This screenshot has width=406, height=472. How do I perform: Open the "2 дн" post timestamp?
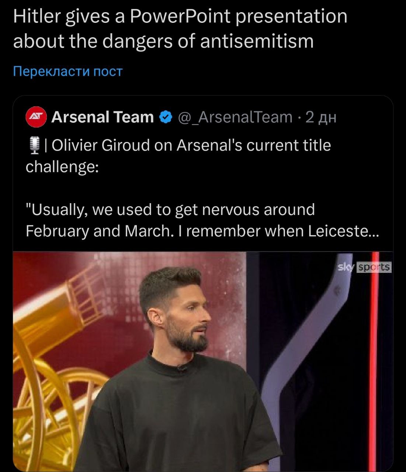(x=321, y=117)
